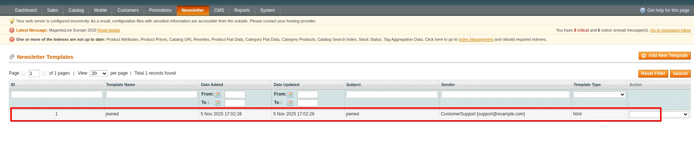
Task: Open the Mobile menu
Action: [100, 10]
